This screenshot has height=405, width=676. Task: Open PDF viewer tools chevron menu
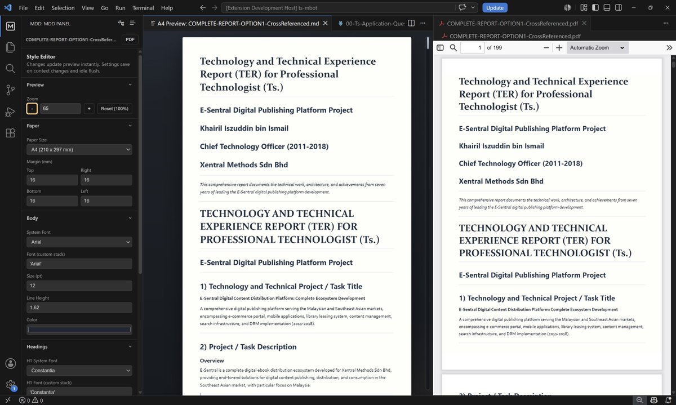click(x=669, y=48)
